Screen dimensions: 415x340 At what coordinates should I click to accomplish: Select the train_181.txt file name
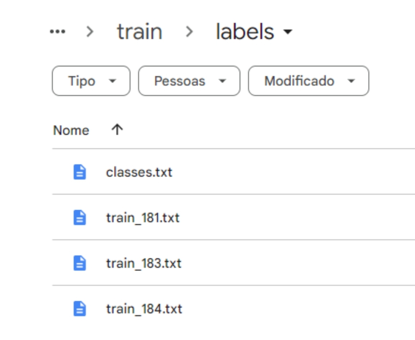click(x=143, y=218)
